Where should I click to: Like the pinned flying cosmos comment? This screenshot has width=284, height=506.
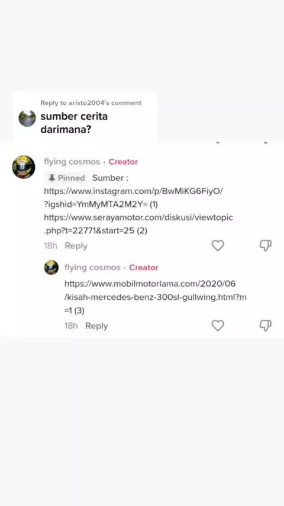coord(218,245)
